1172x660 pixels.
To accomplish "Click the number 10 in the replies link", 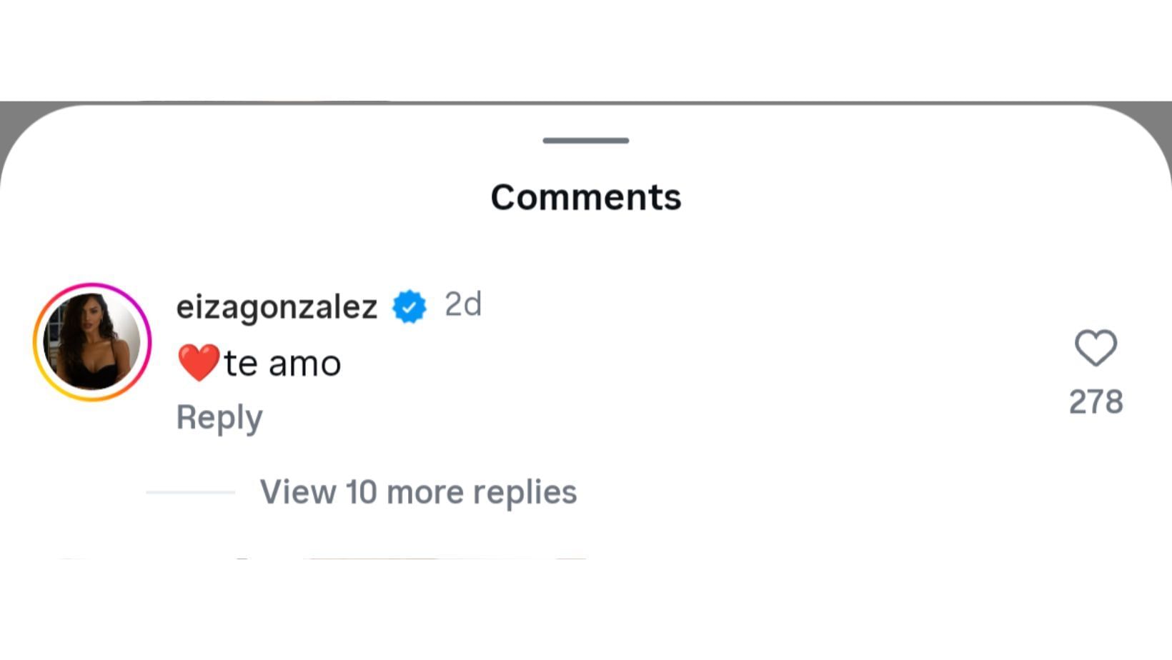I will coord(361,492).
